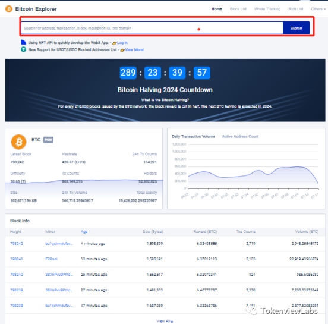Viewport: 328px width, 324px height.
Task: Click the total supply value 19,426,202.295220997
Action: [x=138, y=200]
